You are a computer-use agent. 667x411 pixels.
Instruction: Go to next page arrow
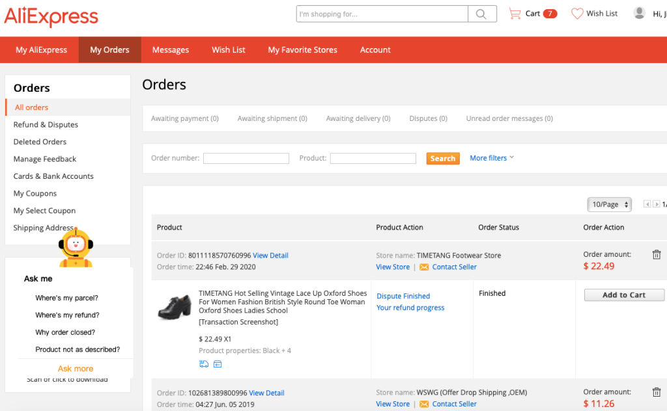coord(657,204)
